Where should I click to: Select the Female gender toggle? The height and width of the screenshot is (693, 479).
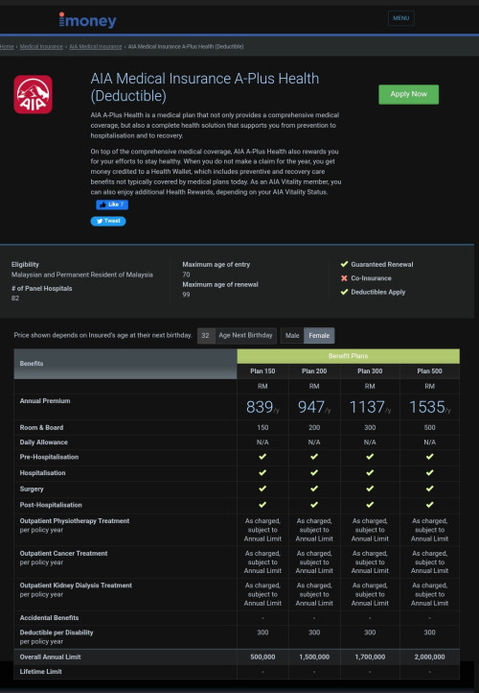(x=319, y=335)
